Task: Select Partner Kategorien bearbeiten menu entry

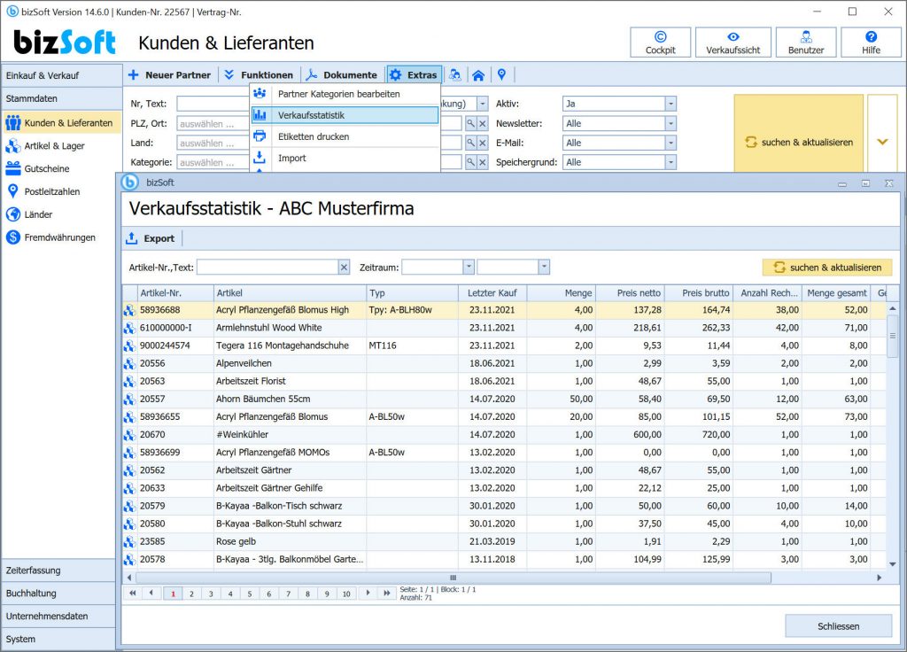Action: (x=345, y=94)
